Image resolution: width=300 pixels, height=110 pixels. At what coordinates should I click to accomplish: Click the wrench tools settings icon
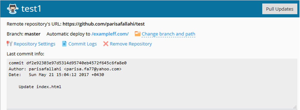[9, 44]
